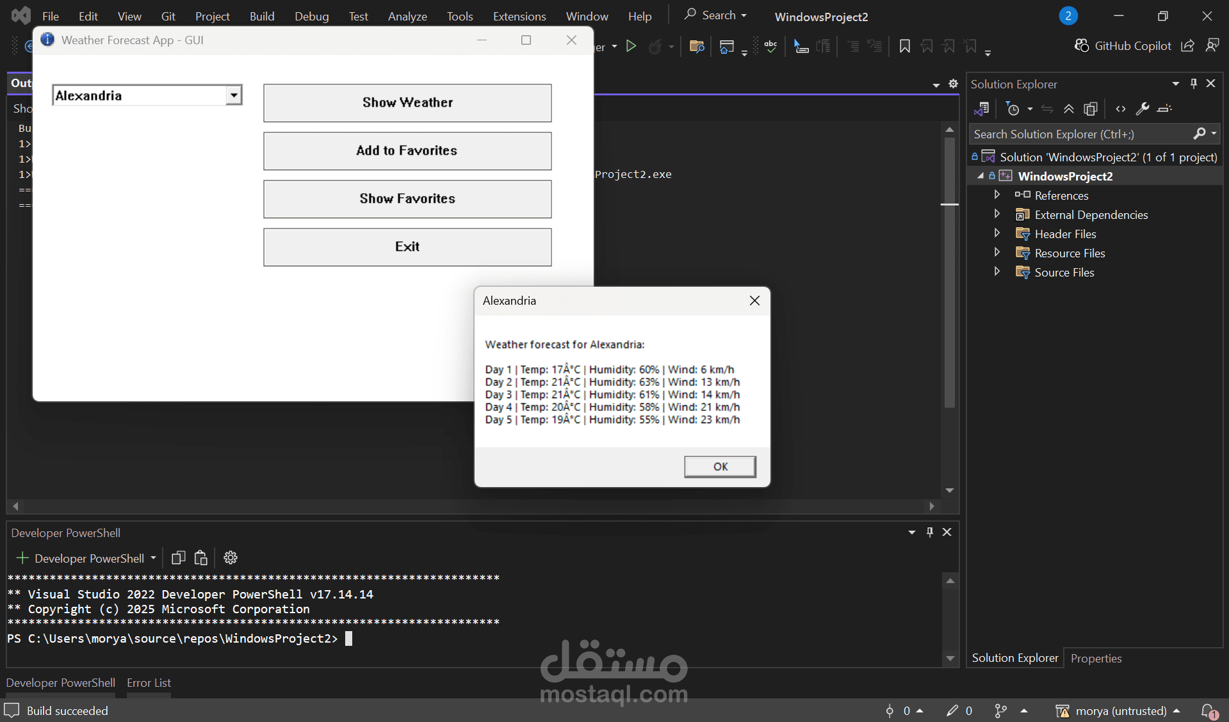Open Properties wrench icon in Solution Explorer
1229x722 pixels.
click(1142, 109)
